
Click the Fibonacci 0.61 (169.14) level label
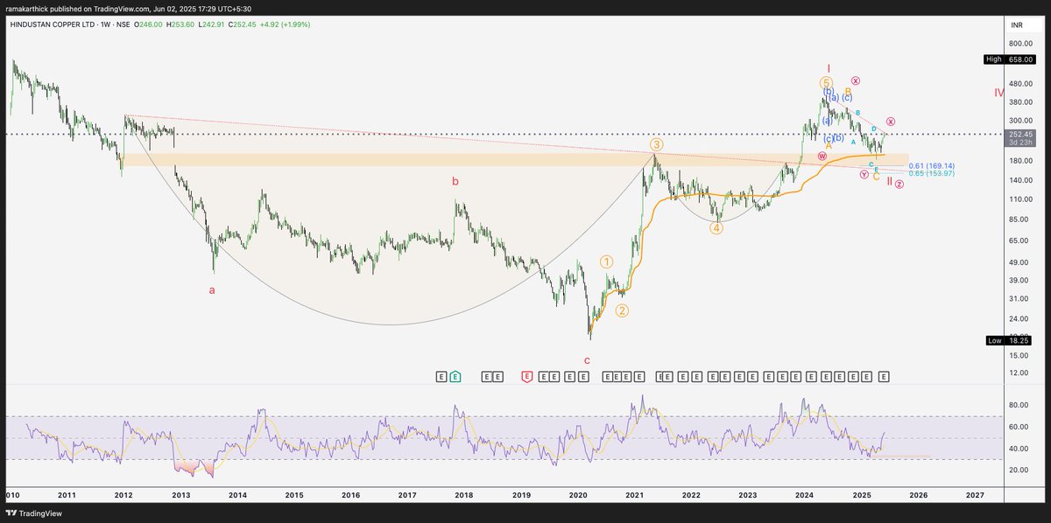pyautogui.click(x=931, y=165)
